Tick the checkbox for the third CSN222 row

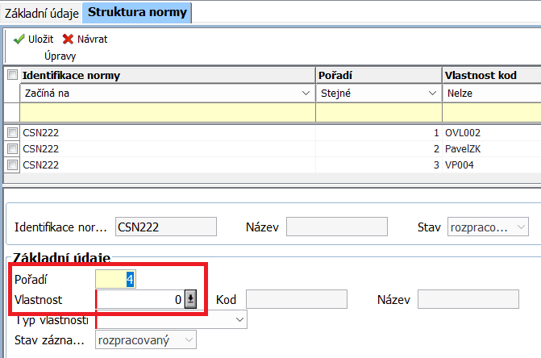click(12, 164)
